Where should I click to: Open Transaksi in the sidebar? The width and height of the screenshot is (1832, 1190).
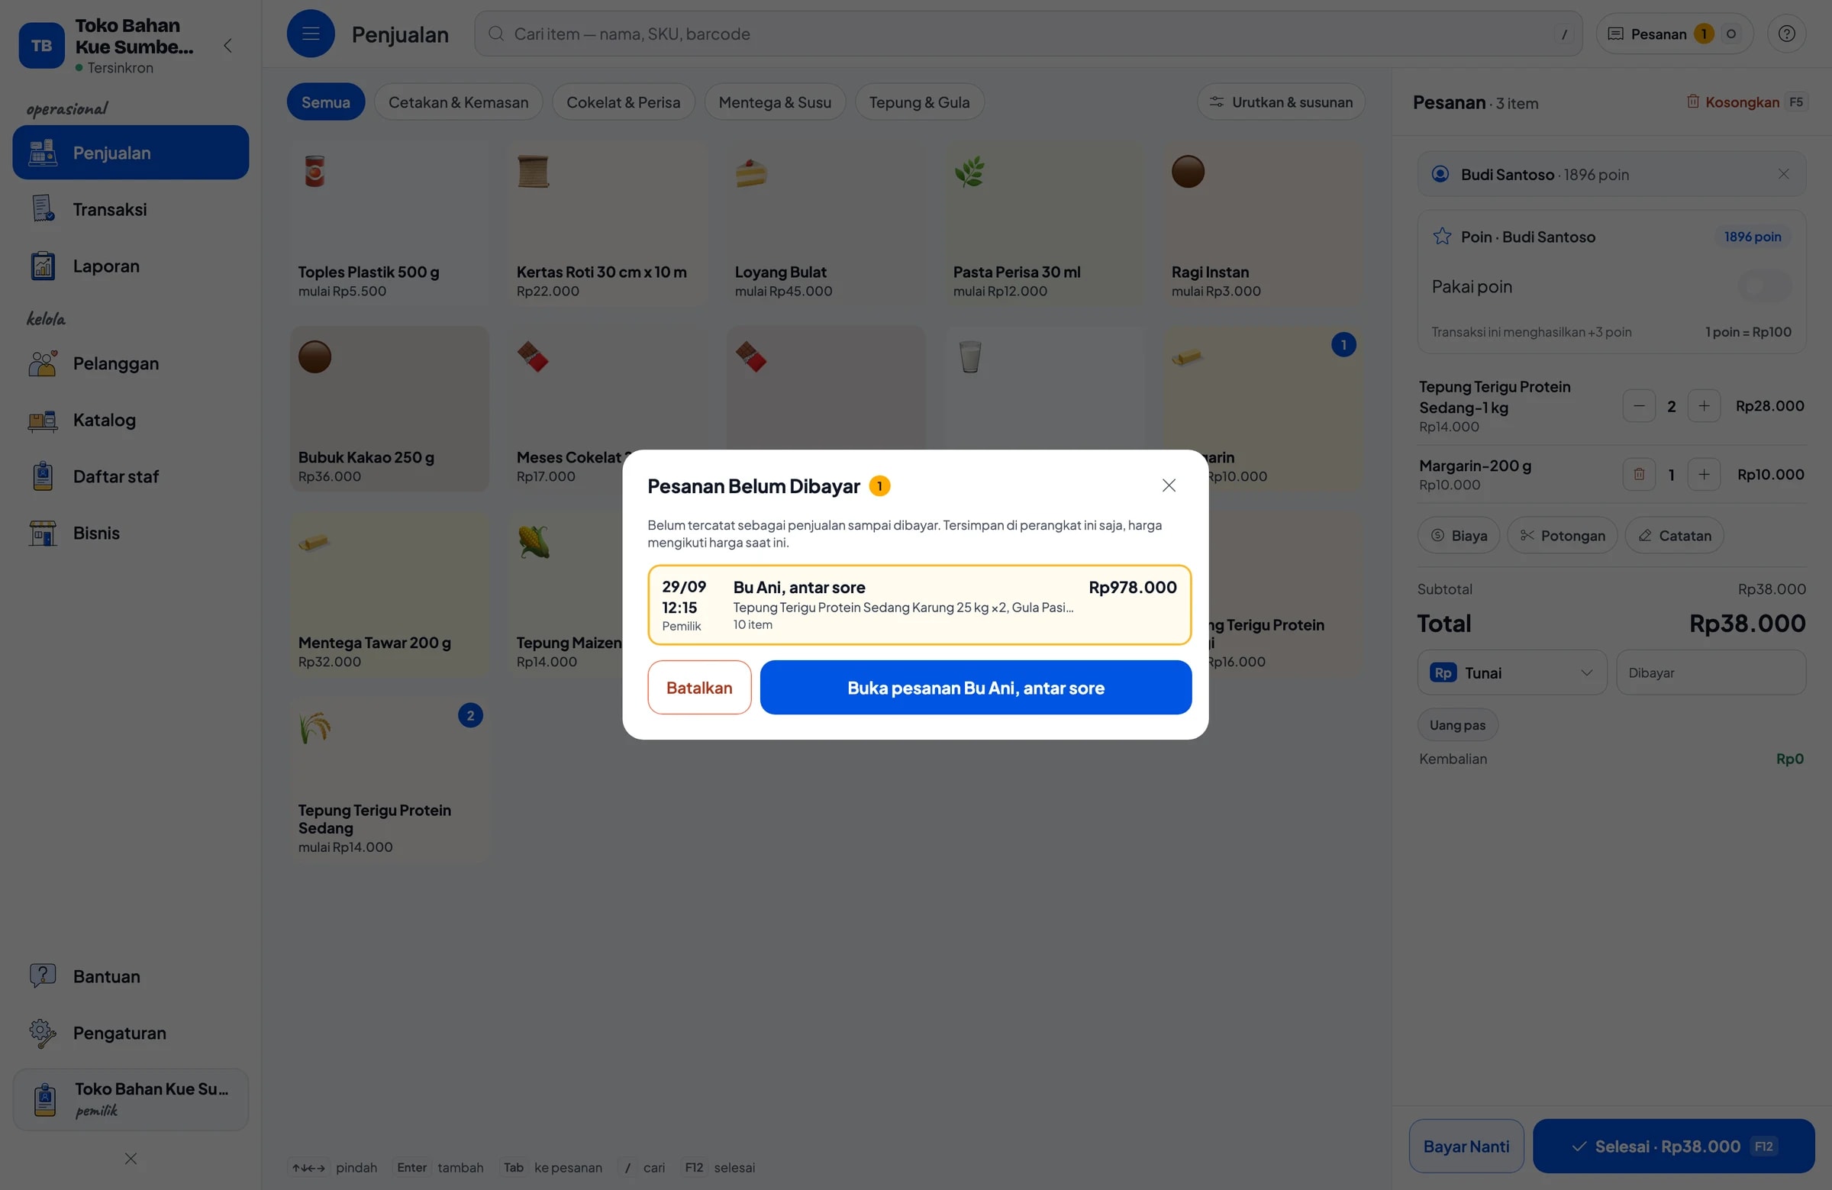click(130, 208)
